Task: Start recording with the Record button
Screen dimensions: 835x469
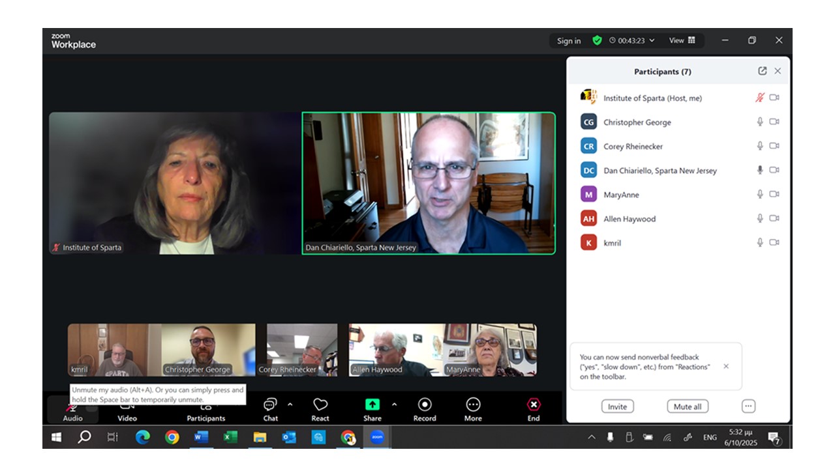Action: pyautogui.click(x=424, y=405)
